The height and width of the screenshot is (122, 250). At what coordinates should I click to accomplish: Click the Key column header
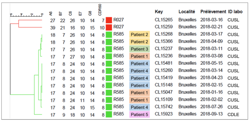coord(159,12)
